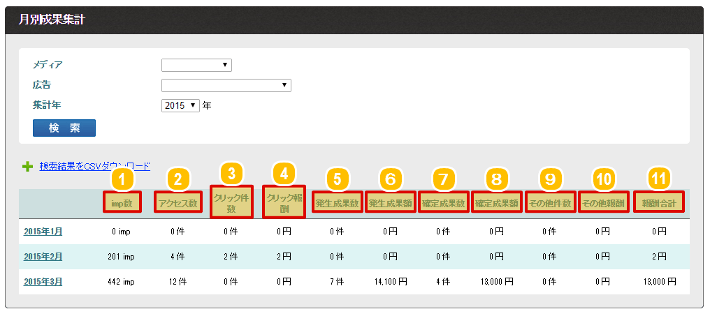The height and width of the screenshot is (316, 710).
Task: Click the yellow number 7 badge
Action: click(443, 179)
